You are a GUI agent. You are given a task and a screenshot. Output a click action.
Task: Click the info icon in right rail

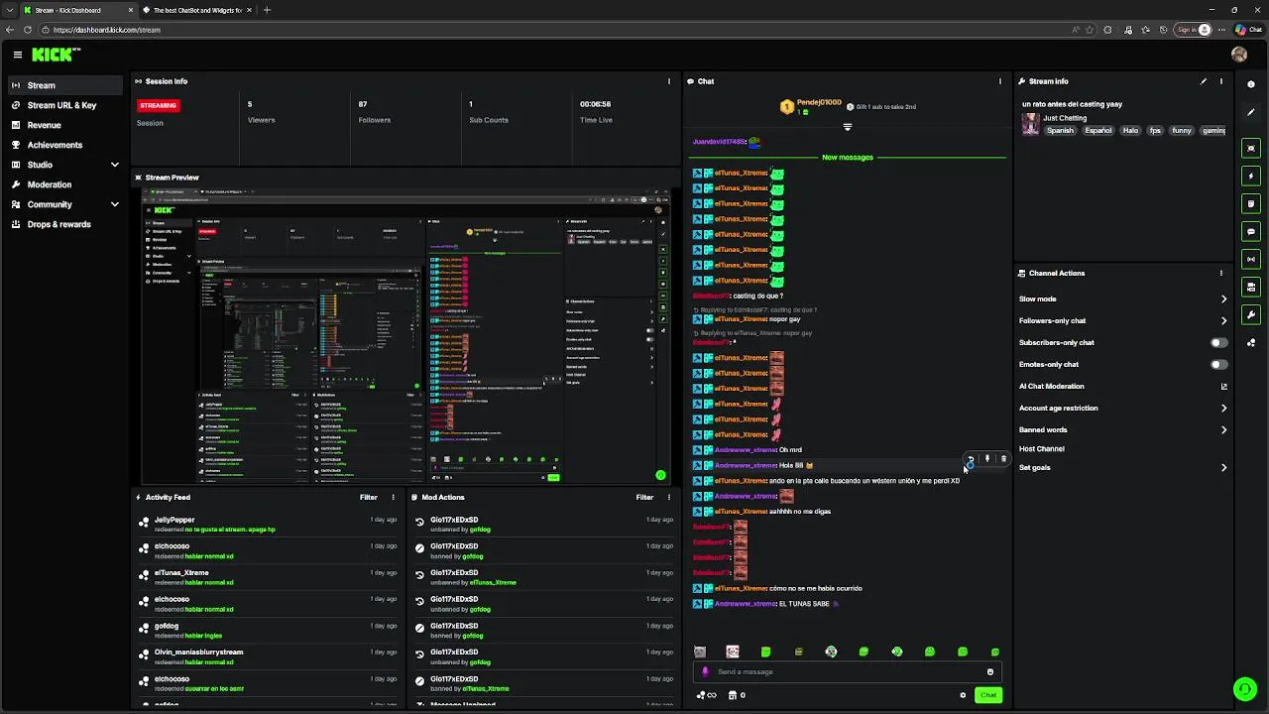[1251, 84]
